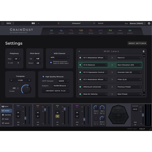Click grain layer 3 volume fader
Image resolution: width=152 pixels, height=152 pixels.
65,109
